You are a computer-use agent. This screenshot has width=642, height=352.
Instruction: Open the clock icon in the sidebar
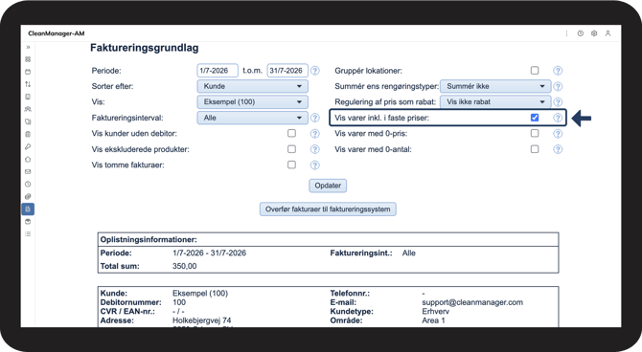click(28, 184)
